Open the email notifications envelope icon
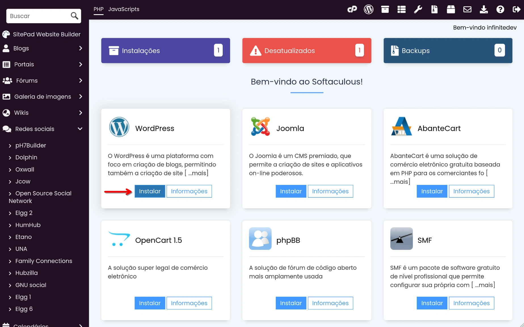The height and width of the screenshot is (327, 524). tap(467, 9)
